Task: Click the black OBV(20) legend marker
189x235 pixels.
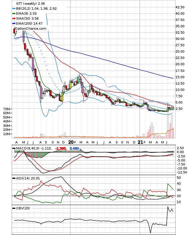Action: pos(14,208)
